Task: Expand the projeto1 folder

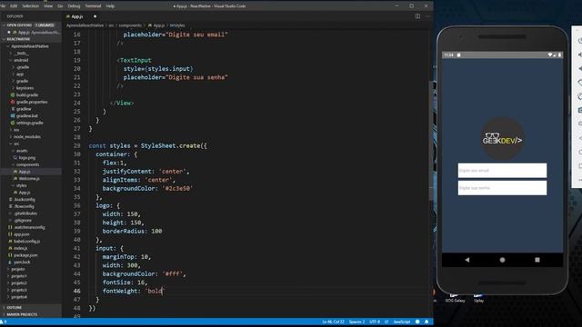Action: (x=18, y=276)
